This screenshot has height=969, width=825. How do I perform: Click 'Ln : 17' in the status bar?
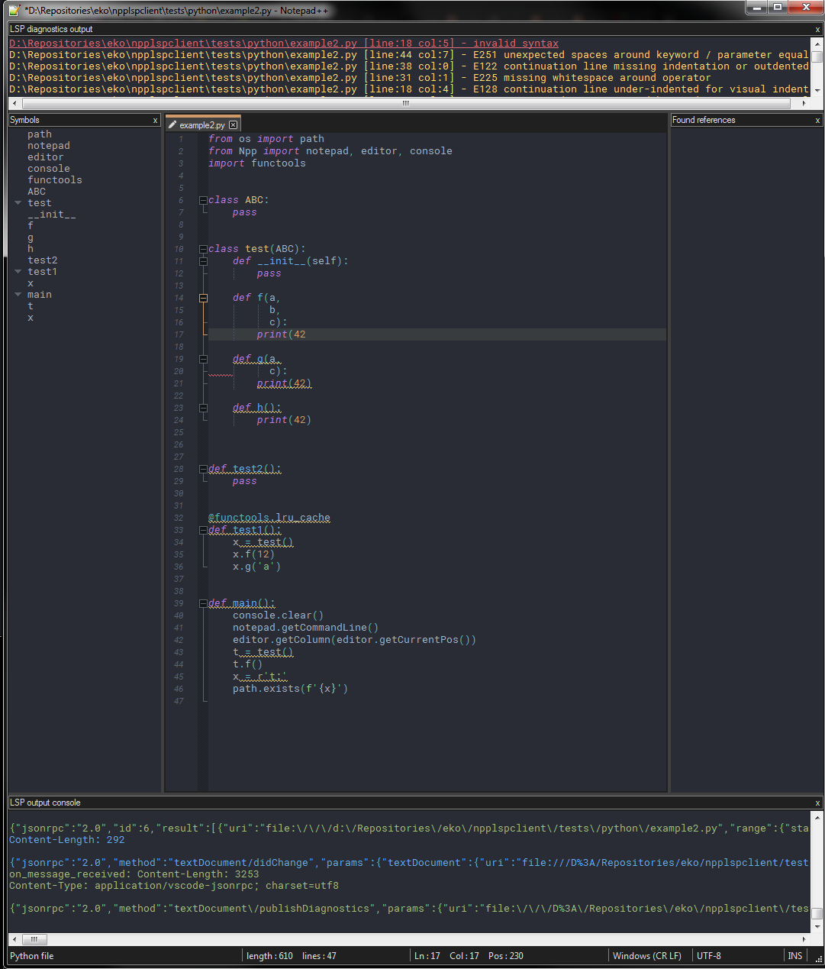coord(427,956)
